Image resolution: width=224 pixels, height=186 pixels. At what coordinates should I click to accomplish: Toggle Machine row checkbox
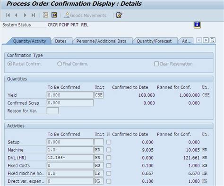(x=109, y=150)
